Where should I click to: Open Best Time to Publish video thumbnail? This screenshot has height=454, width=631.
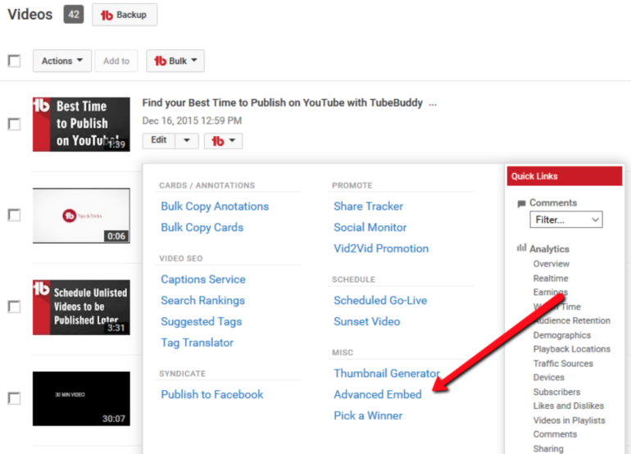point(81,125)
